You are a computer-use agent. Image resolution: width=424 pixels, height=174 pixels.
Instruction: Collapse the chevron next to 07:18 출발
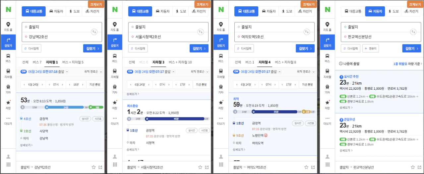click(x=67, y=71)
